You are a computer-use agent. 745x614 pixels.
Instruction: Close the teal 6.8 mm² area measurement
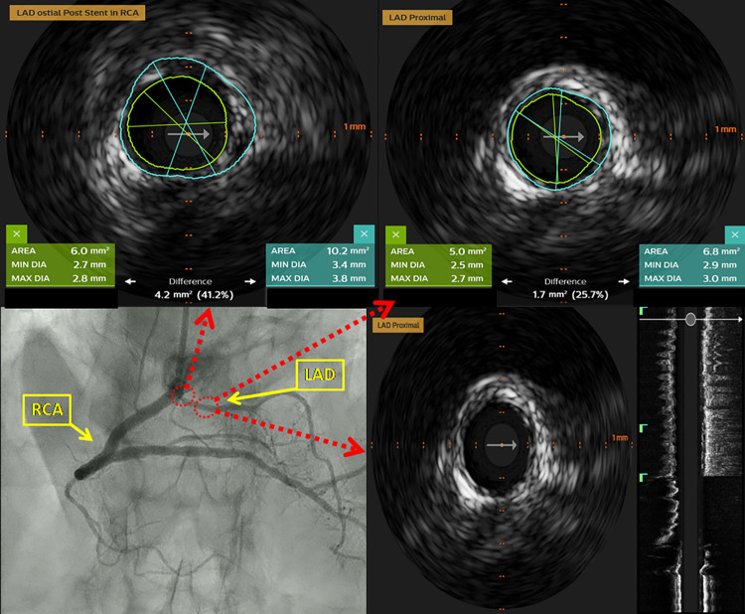(x=734, y=234)
